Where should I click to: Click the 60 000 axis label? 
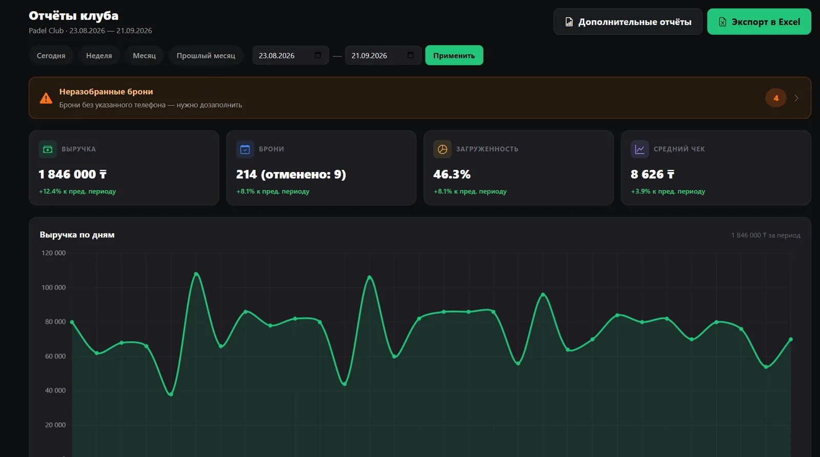(55, 356)
